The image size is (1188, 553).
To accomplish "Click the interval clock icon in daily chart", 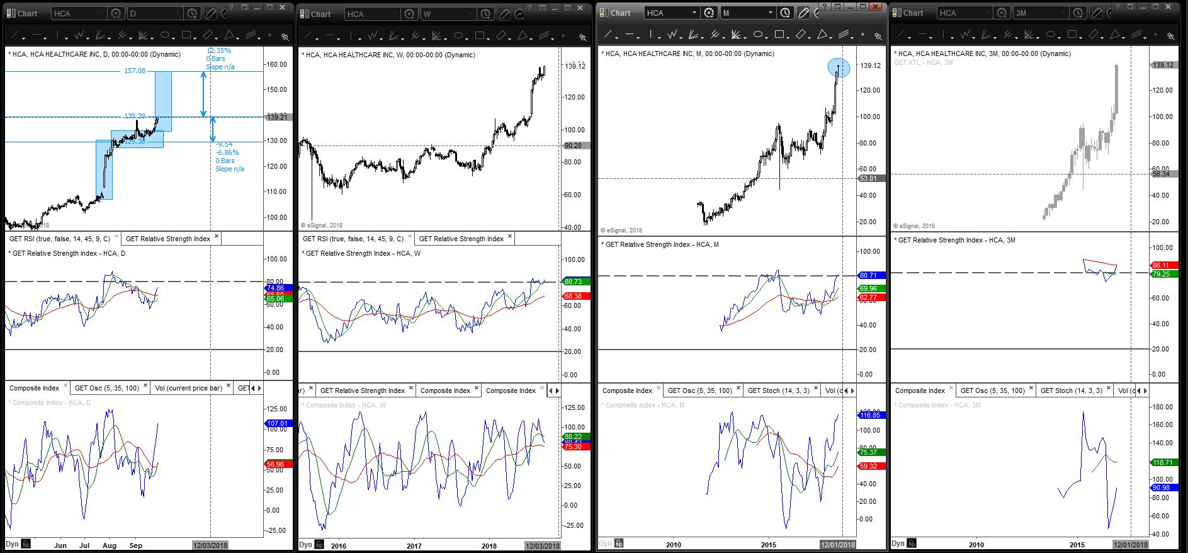I will 193,13.
